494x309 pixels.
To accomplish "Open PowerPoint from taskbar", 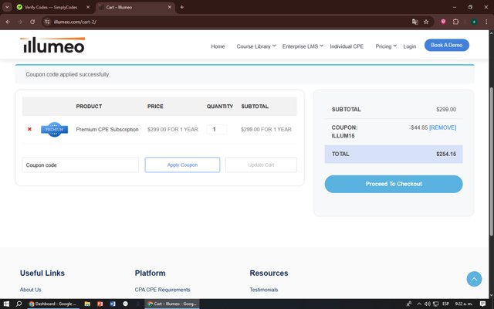I will coord(100,304).
